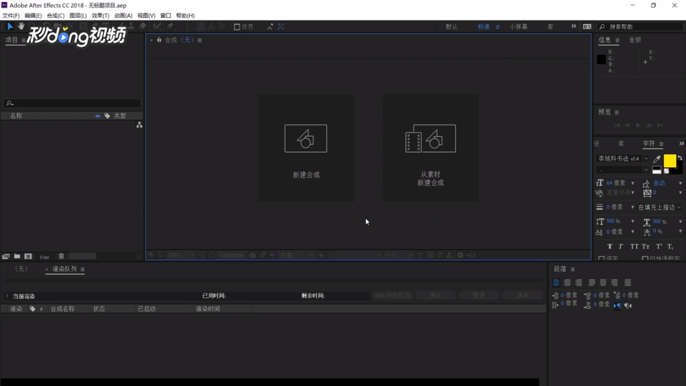Image resolution: width=686 pixels, height=386 pixels.
Task: Apply All Caps formatting in the Character panel
Action: pyautogui.click(x=633, y=246)
